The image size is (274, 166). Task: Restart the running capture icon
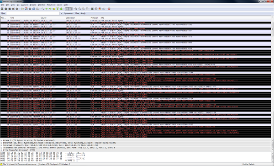[17, 9]
